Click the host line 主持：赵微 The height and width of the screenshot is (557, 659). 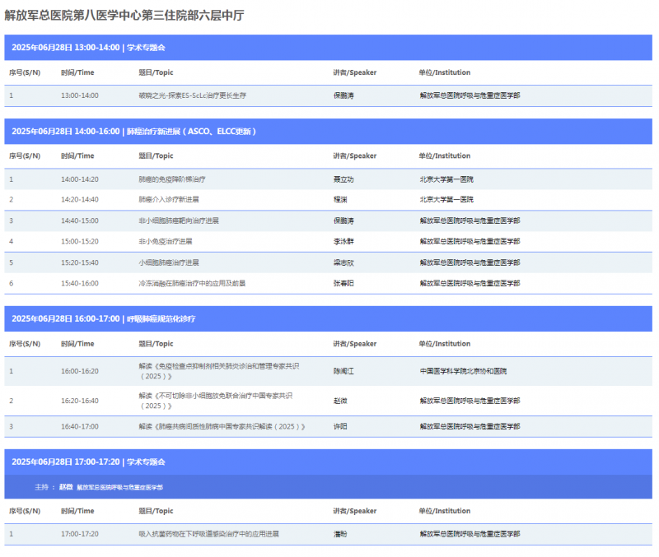coord(99,487)
